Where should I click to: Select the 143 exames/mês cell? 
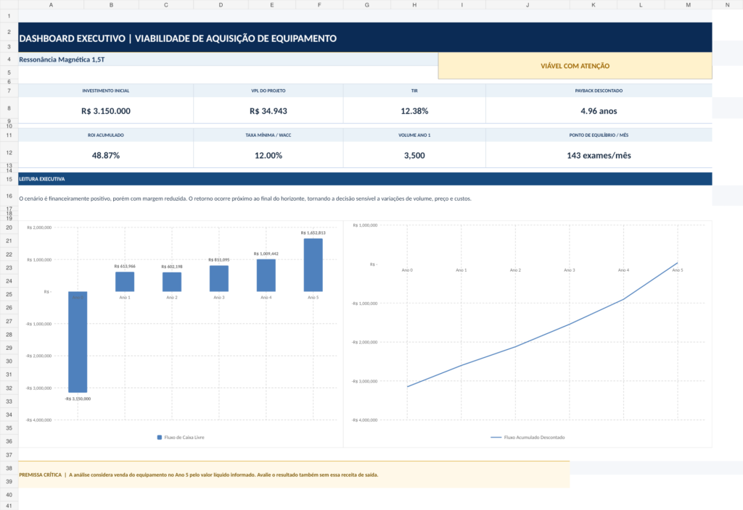pyautogui.click(x=599, y=155)
